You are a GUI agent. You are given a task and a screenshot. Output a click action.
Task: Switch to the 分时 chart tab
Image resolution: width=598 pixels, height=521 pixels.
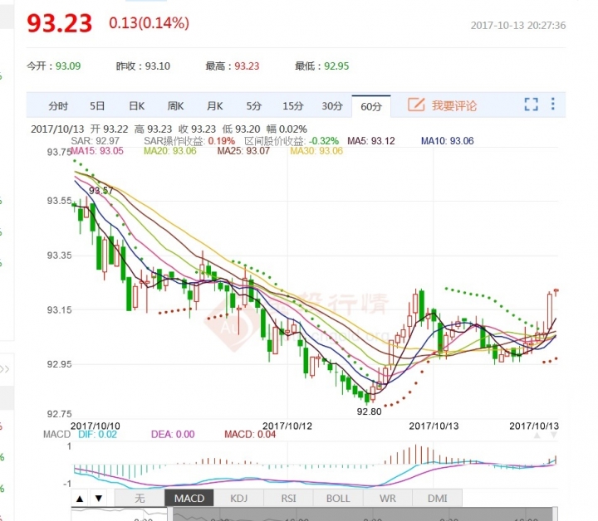[x=58, y=106]
